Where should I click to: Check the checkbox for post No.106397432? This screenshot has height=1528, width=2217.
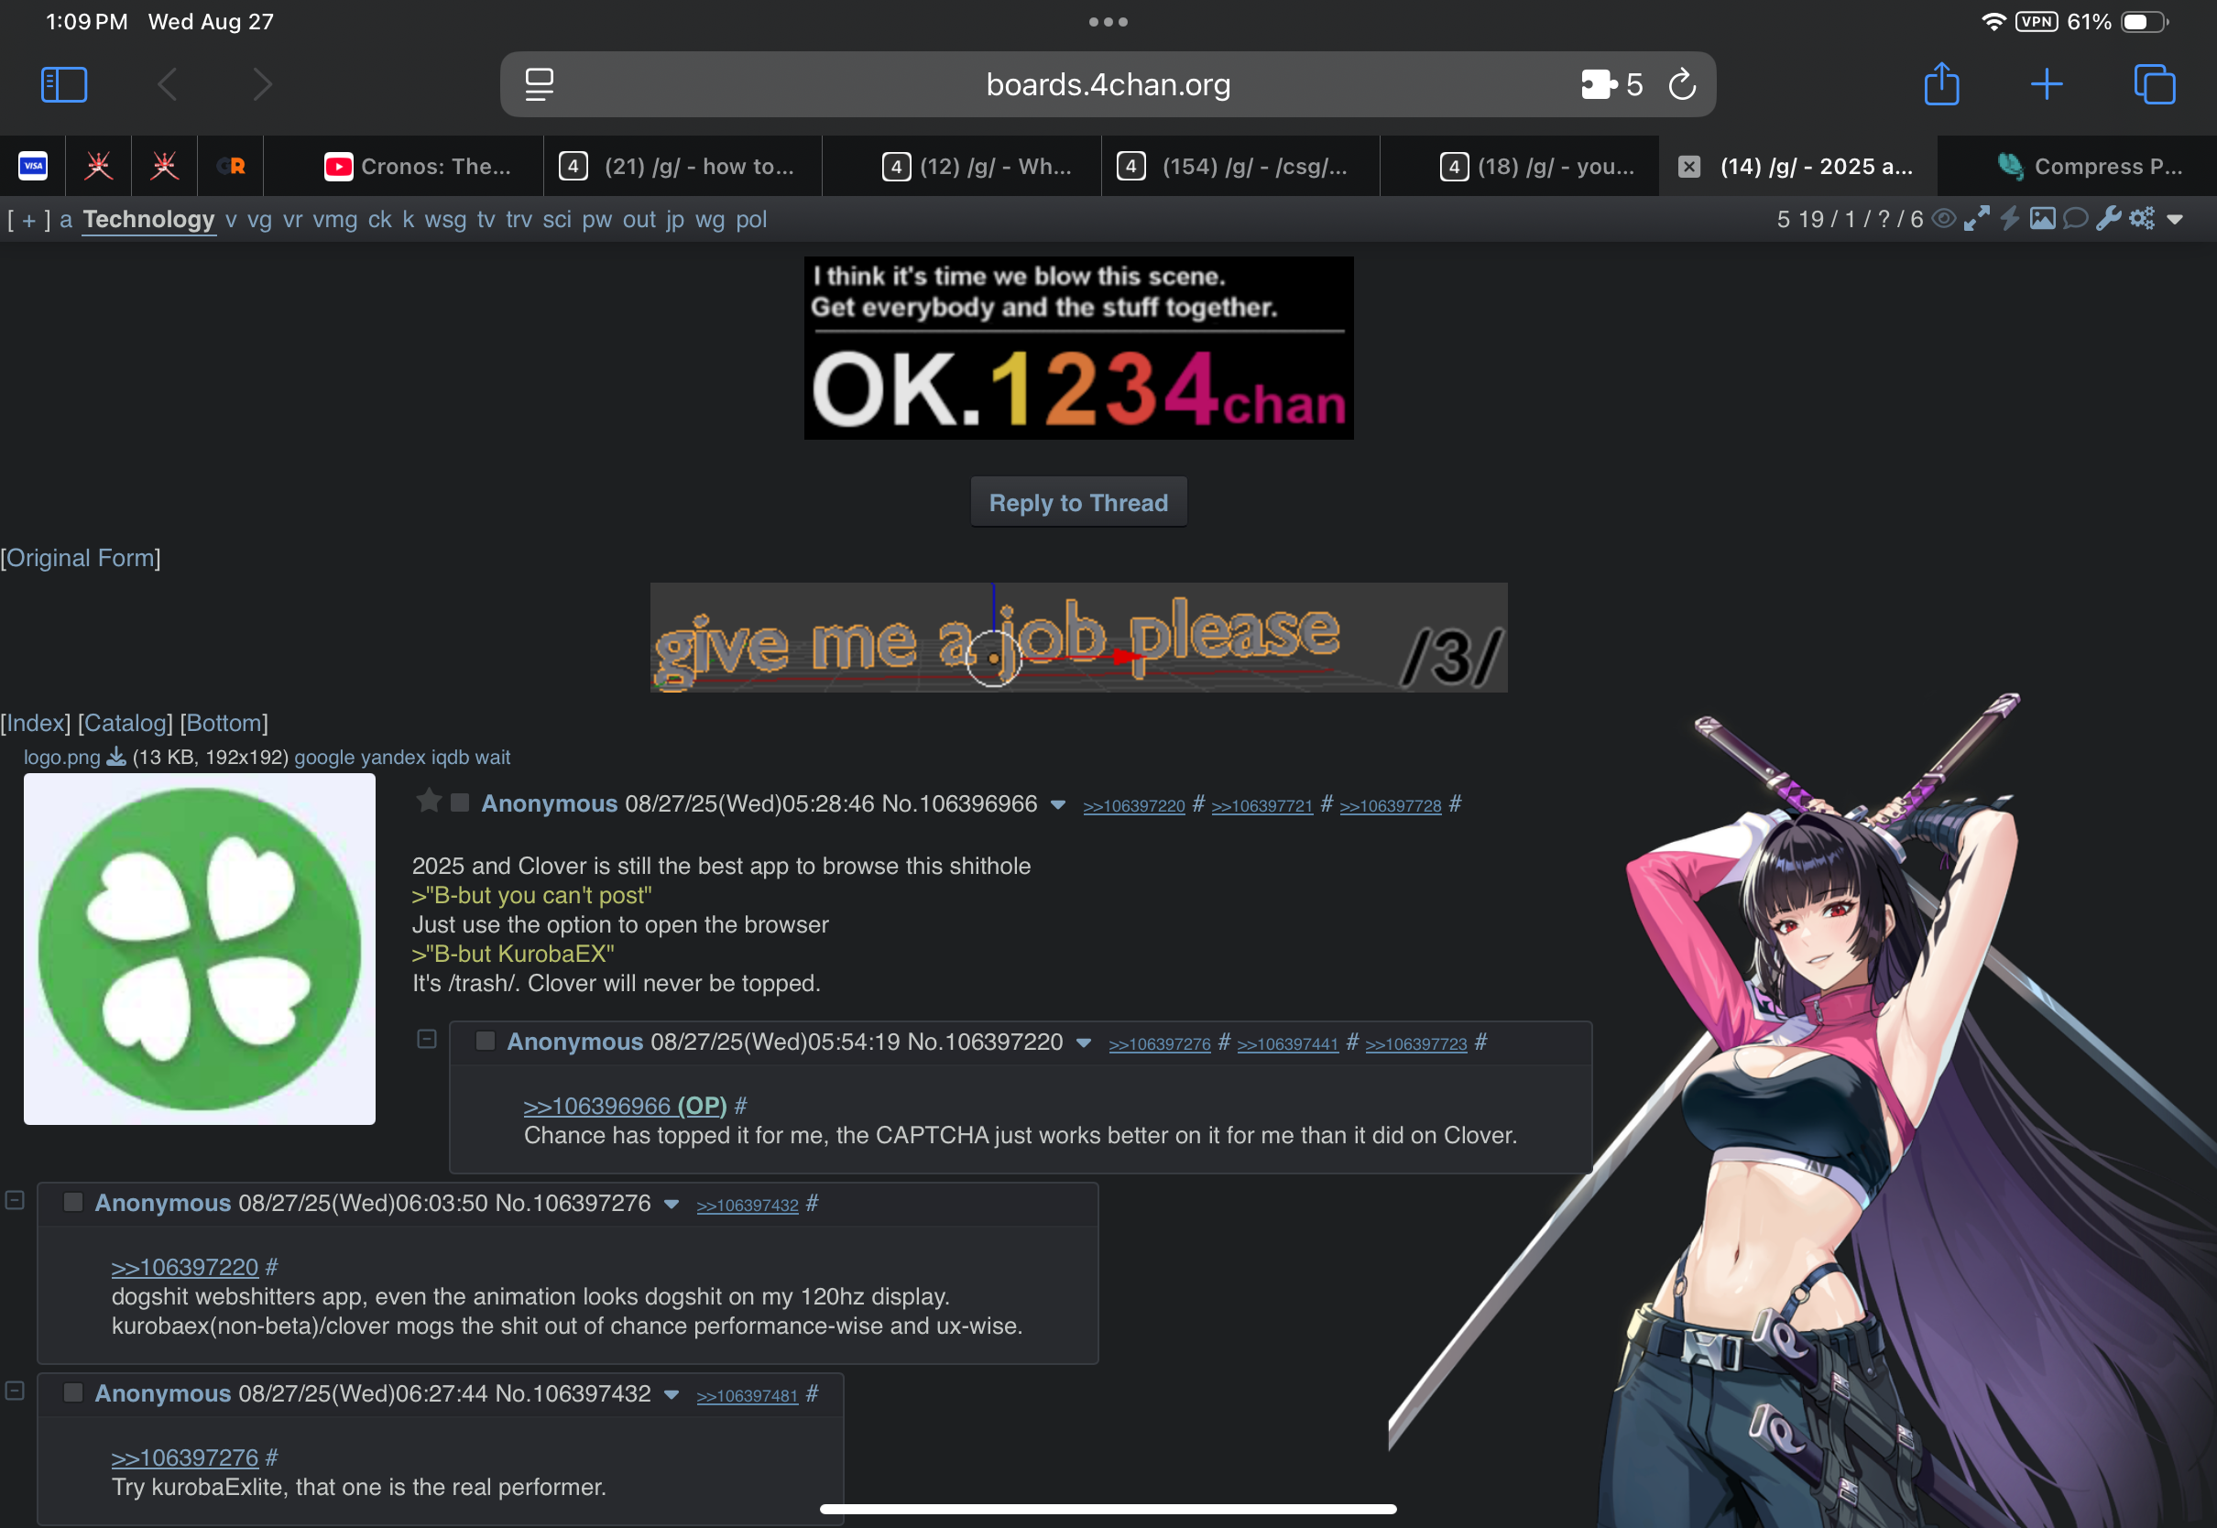tap(72, 1392)
